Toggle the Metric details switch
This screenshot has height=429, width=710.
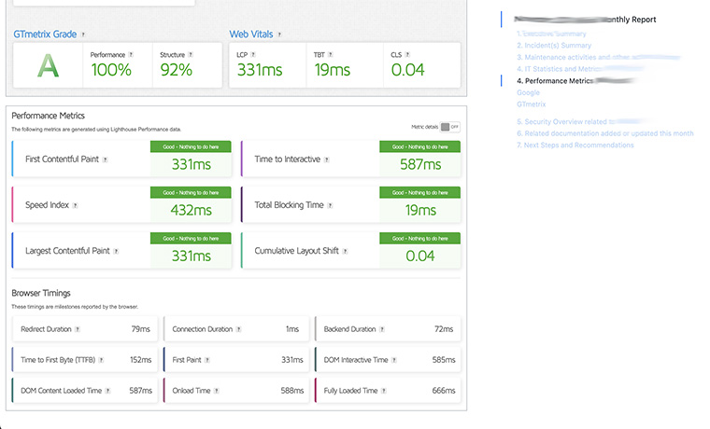(x=449, y=127)
